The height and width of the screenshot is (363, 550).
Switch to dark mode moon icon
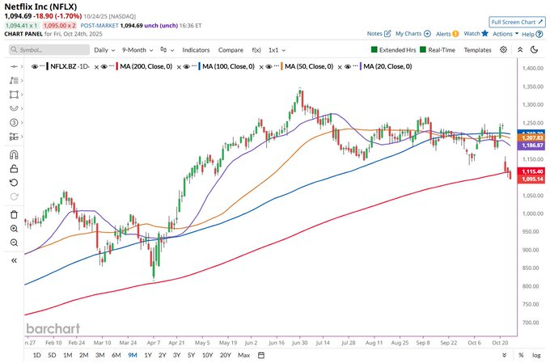(x=534, y=49)
